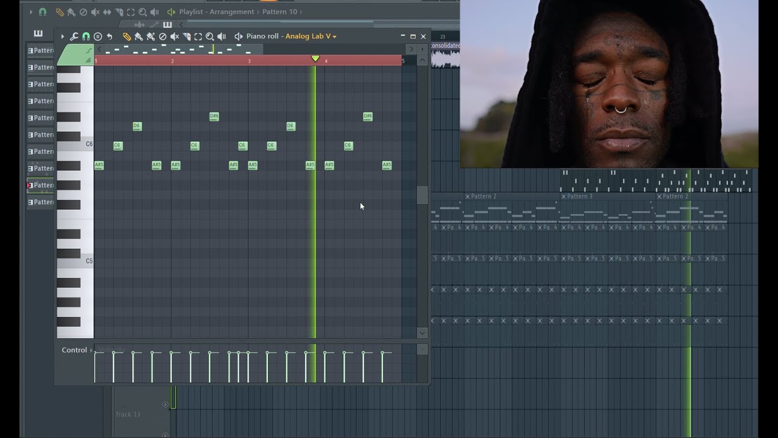The width and height of the screenshot is (778, 438).
Task: Select the Playlist Paint brush tool
Action: coord(71,12)
